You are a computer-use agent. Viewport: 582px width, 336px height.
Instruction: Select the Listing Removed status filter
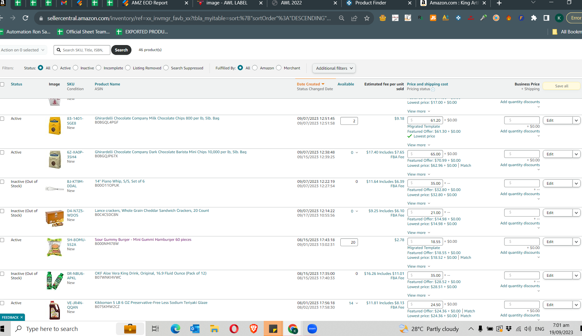(x=128, y=68)
